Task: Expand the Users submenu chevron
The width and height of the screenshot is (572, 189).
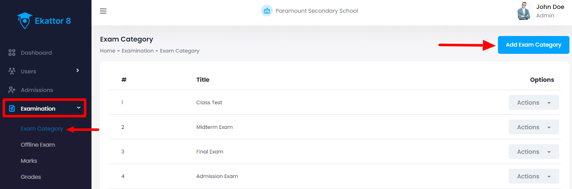Action: 77,70
